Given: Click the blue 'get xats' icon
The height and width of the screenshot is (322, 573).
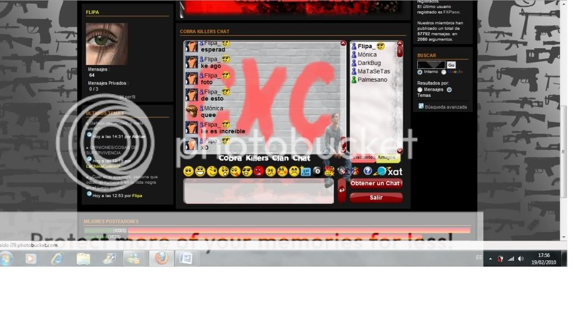Looking at the screenshot, I should [305, 171].
